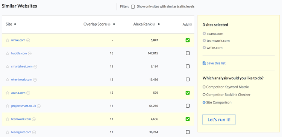This screenshot has width=282, height=137.
Task: Click the floppy disk save icon
Action: coord(204,63)
